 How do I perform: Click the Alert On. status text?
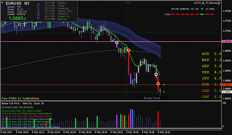coord(27,103)
